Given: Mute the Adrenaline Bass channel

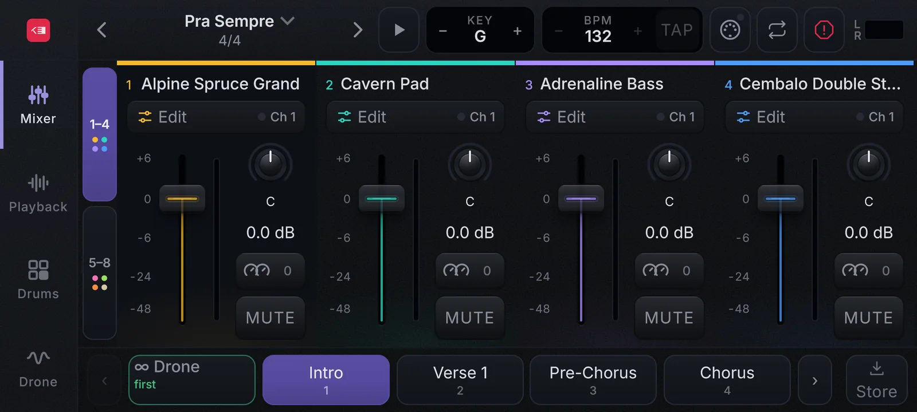Looking at the screenshot, I should tap(669, 318).
